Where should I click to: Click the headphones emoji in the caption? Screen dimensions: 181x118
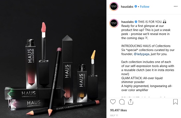164,22
